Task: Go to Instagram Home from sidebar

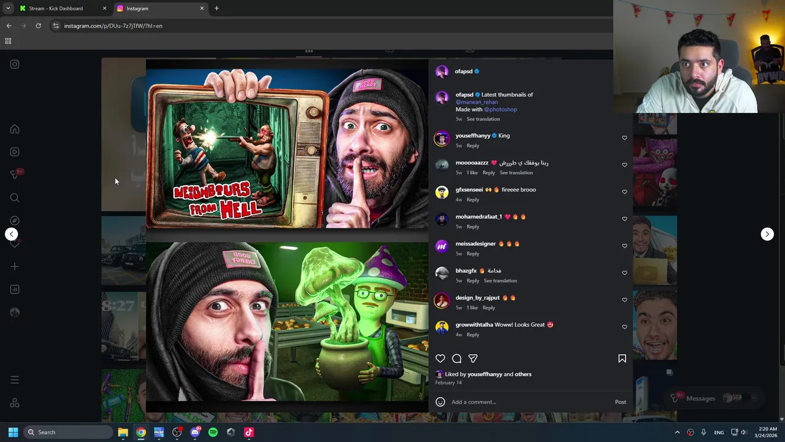Action: (x=15, y=130)
